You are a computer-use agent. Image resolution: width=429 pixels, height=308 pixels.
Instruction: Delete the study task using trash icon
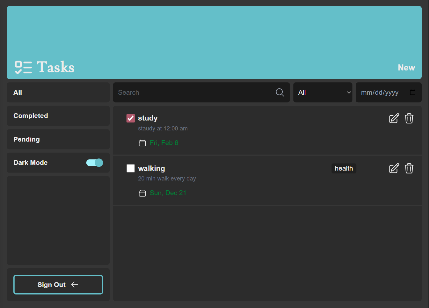[409, 118]
